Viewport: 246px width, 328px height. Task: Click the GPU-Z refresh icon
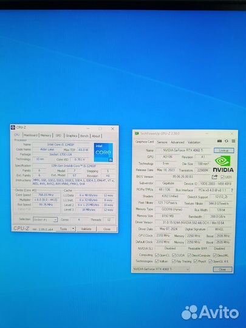[227, 141]
